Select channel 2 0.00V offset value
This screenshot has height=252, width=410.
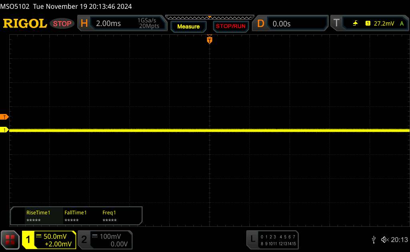(x=119, y=244)
